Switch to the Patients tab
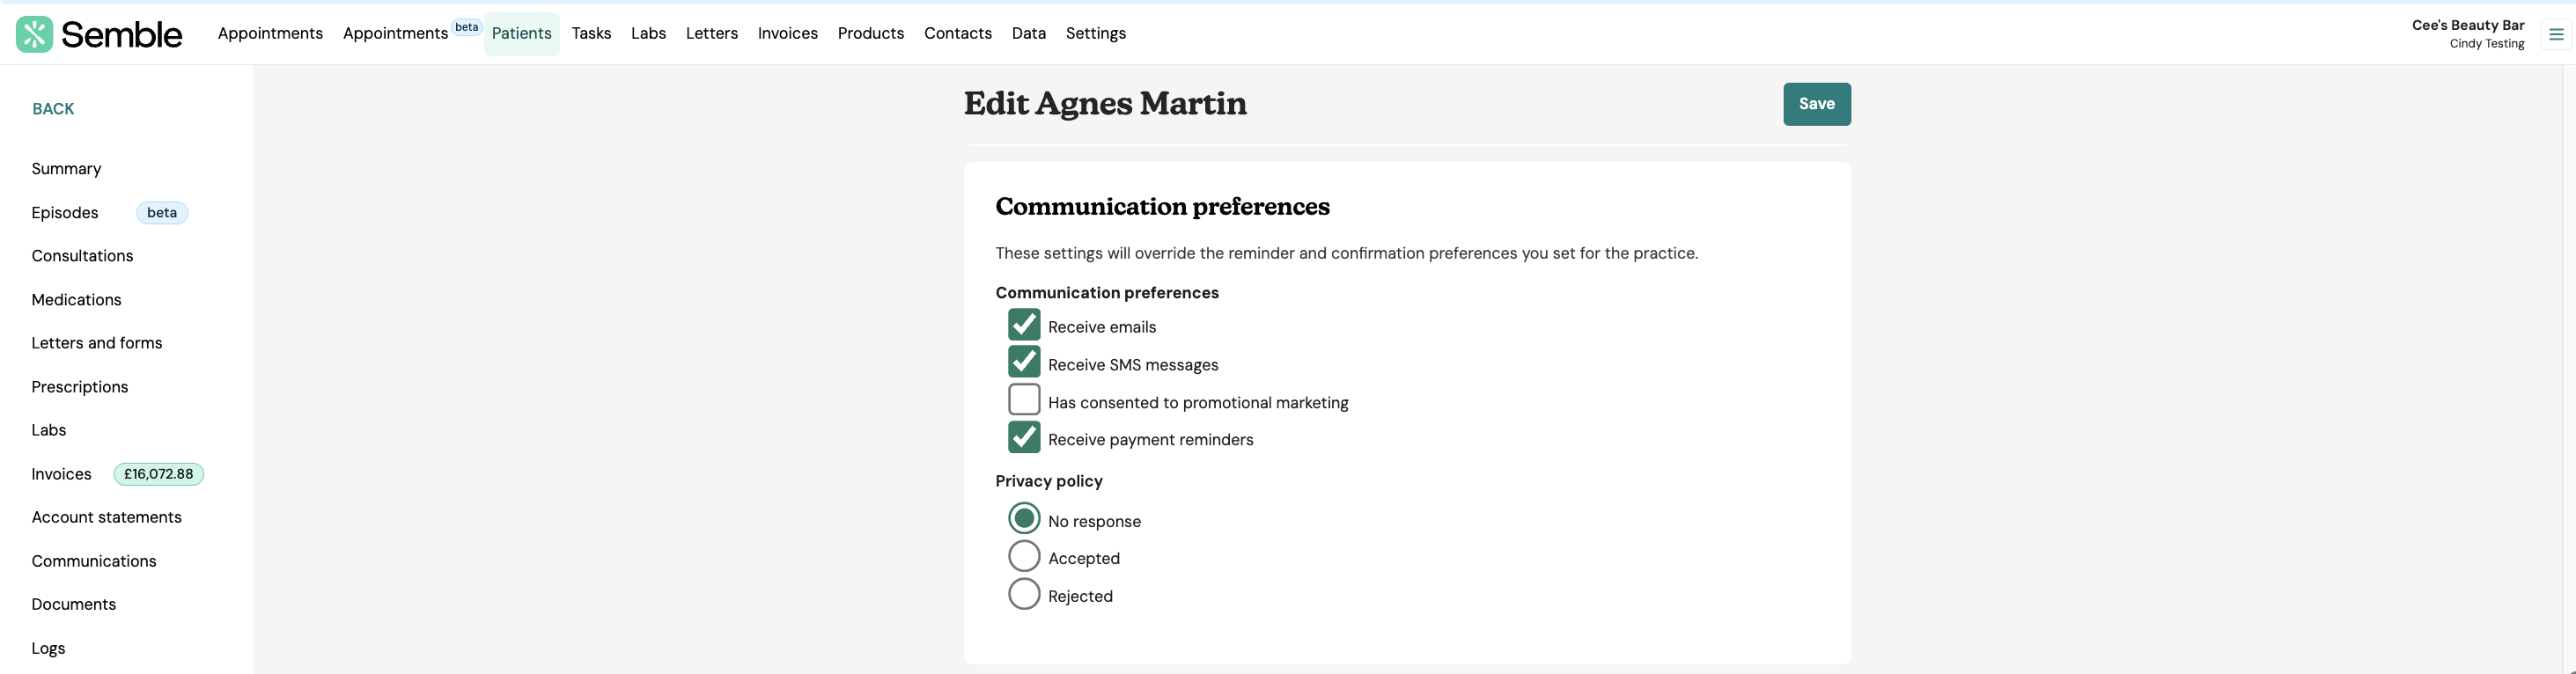The image size is (2576, 674). pyautogui.click(x=521, y=33)
